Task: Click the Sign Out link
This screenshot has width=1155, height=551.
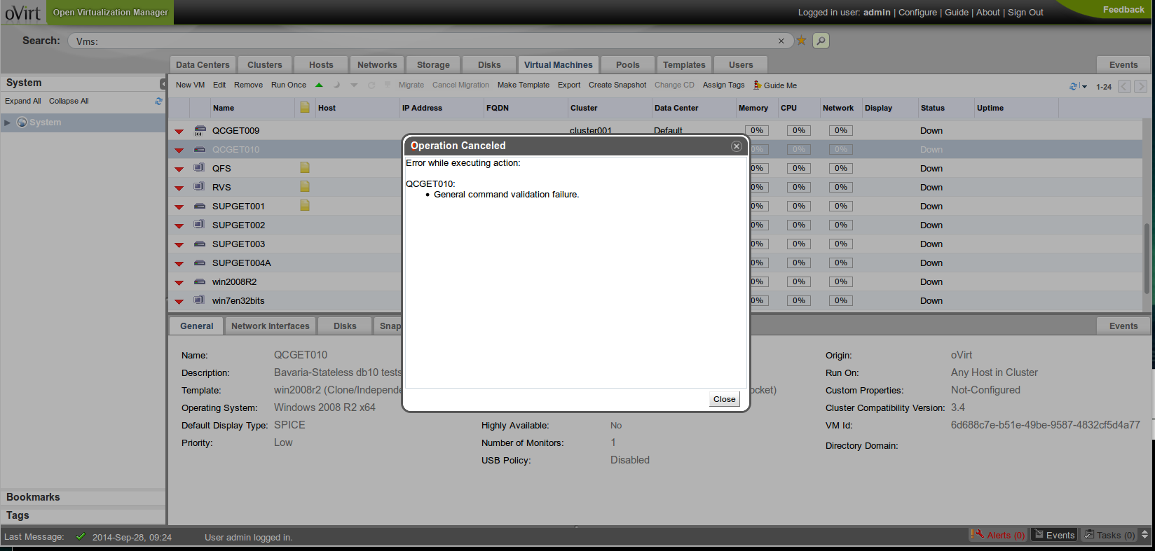Action: pyautogui.click(x=1025, y=13)
